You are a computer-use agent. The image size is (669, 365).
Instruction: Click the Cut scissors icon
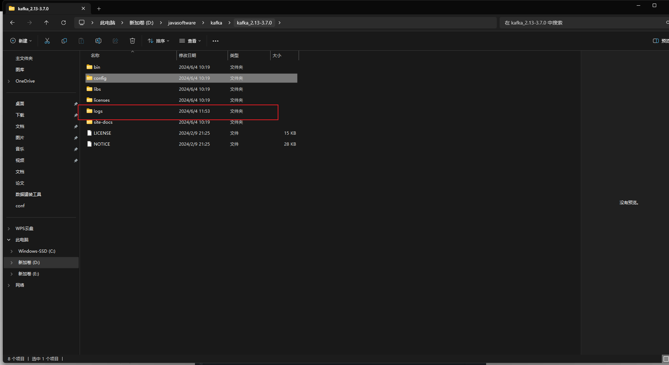[x=47, y=41]
